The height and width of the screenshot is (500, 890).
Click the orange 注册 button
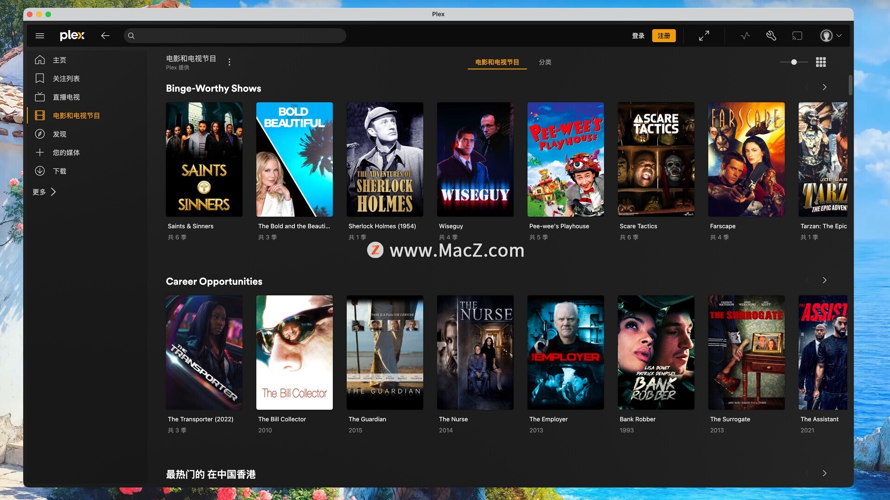(663, 36)
